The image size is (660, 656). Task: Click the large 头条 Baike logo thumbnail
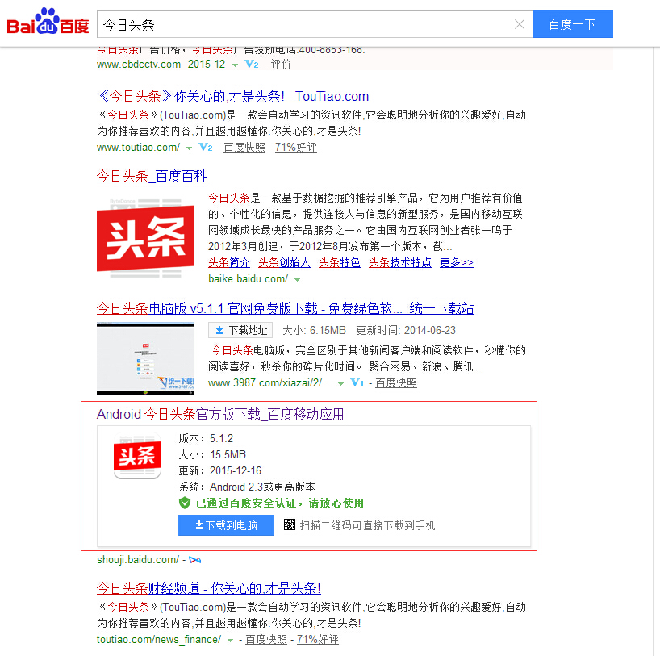pyautogui.click(x=146, y=238)
